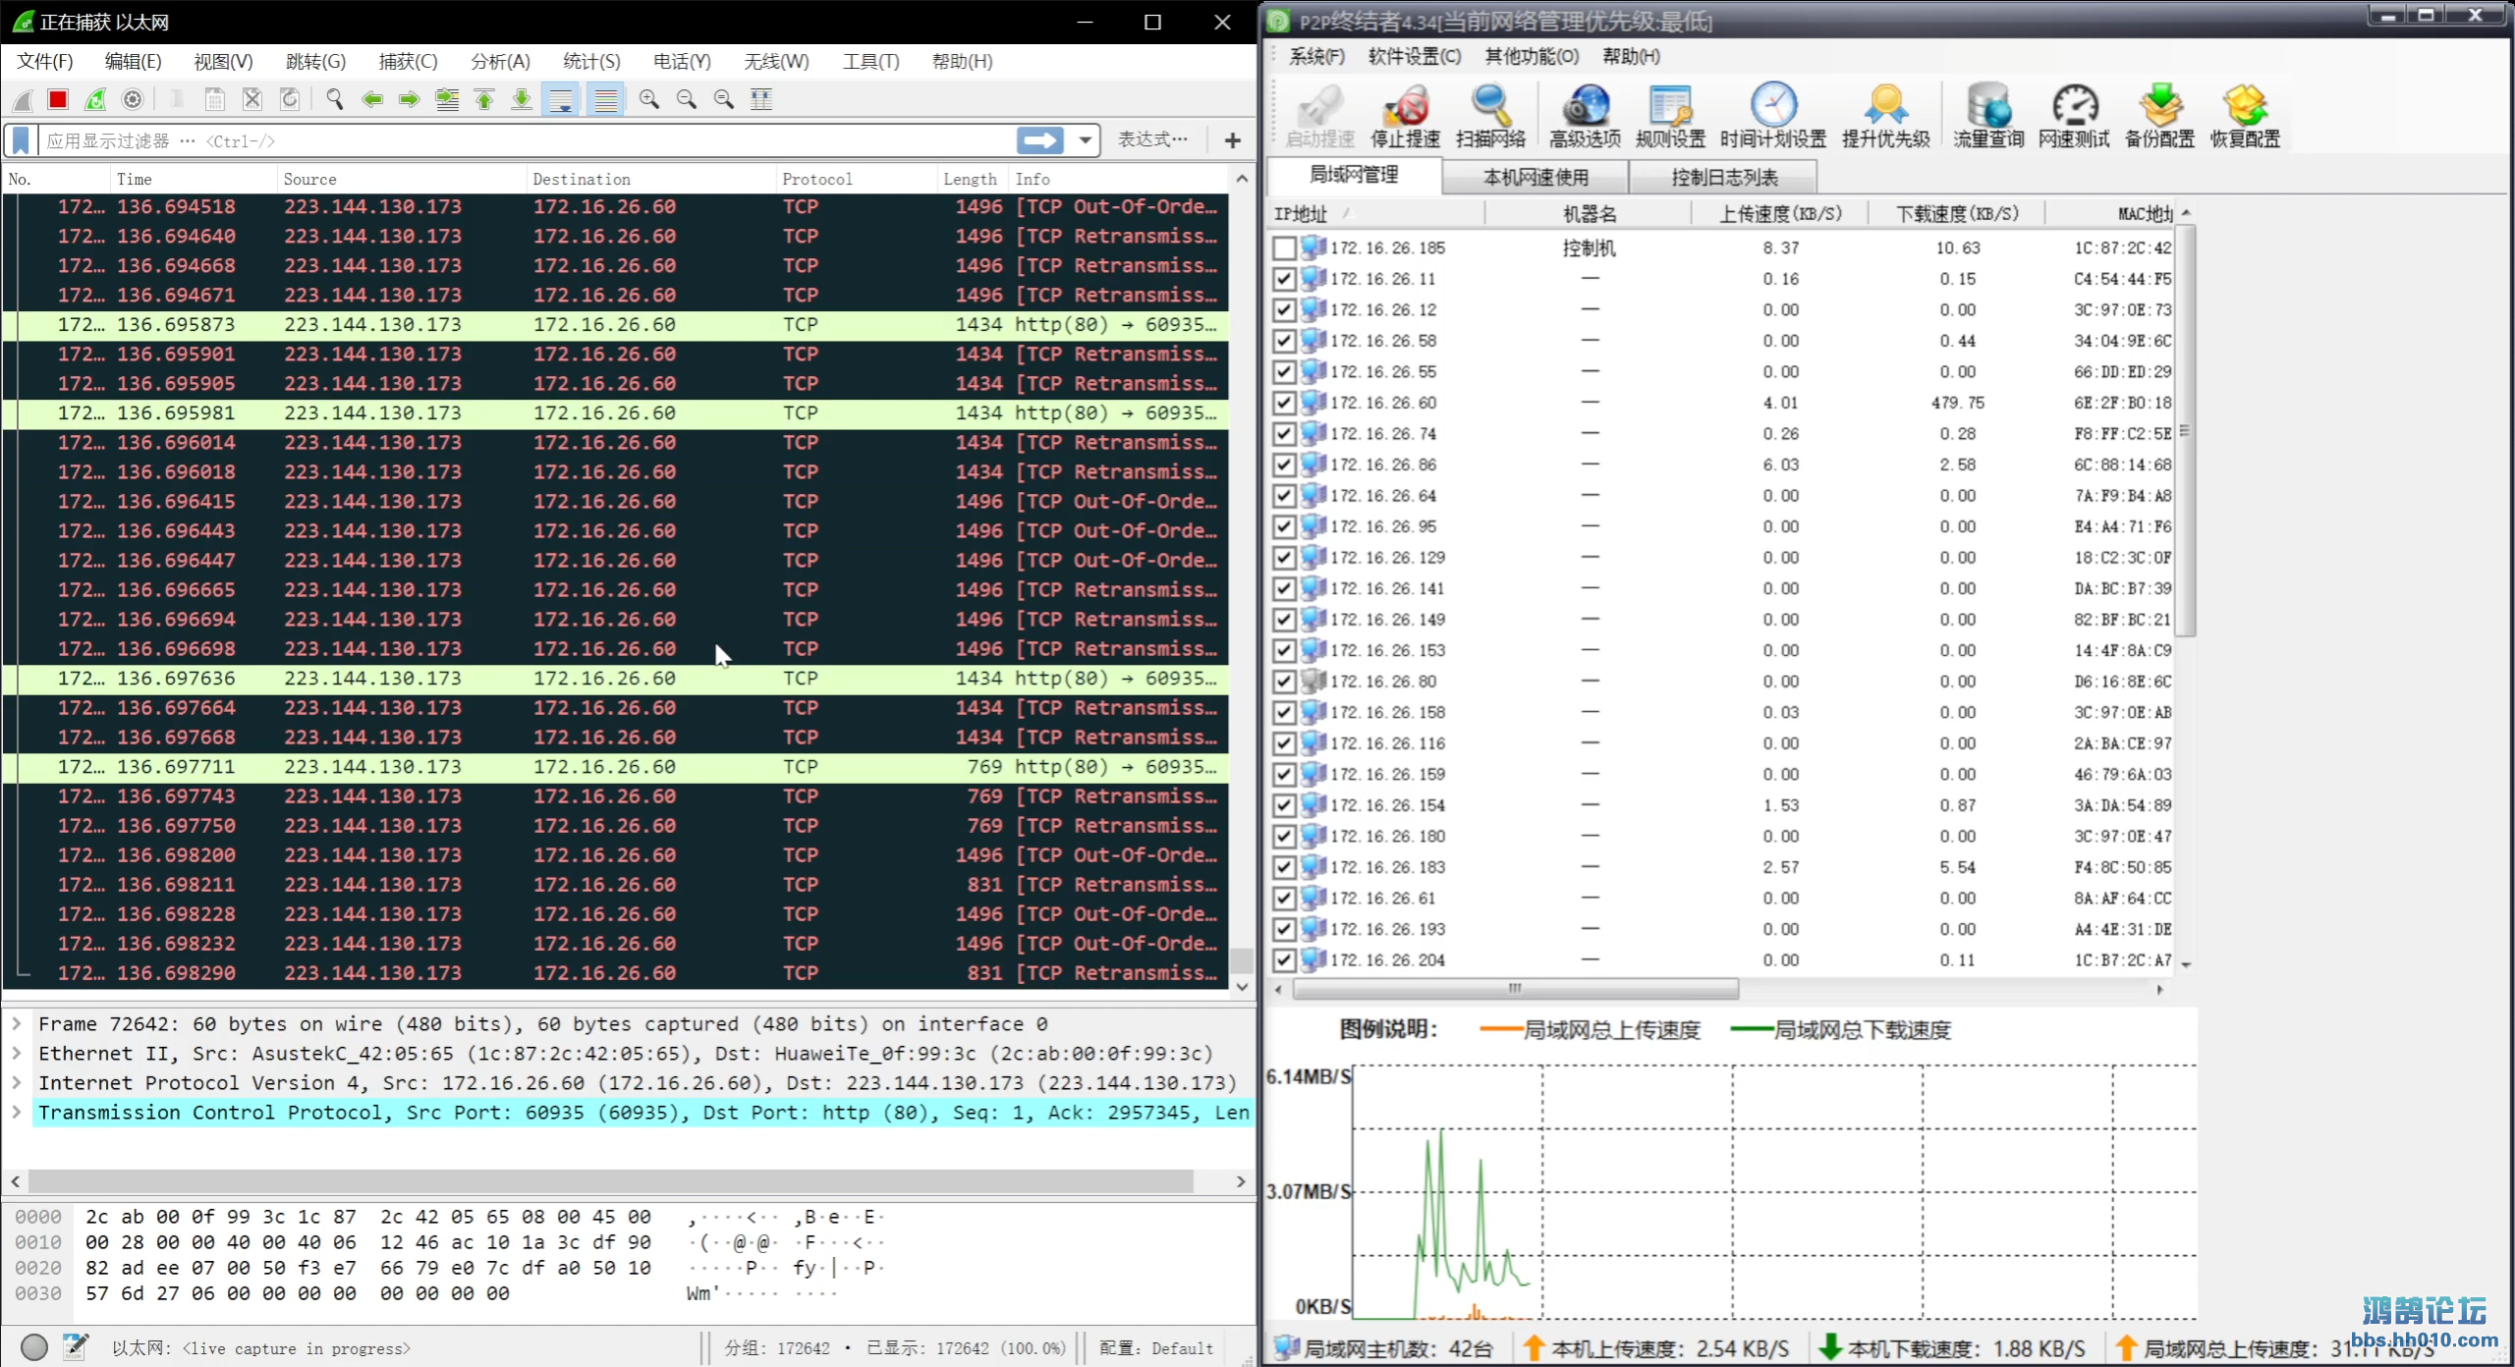Image resolution: width=2515 pixels, height=1367 pixels.
Task: Sort by 下载速度(KB/S) column header
Action: [1957, 213]
